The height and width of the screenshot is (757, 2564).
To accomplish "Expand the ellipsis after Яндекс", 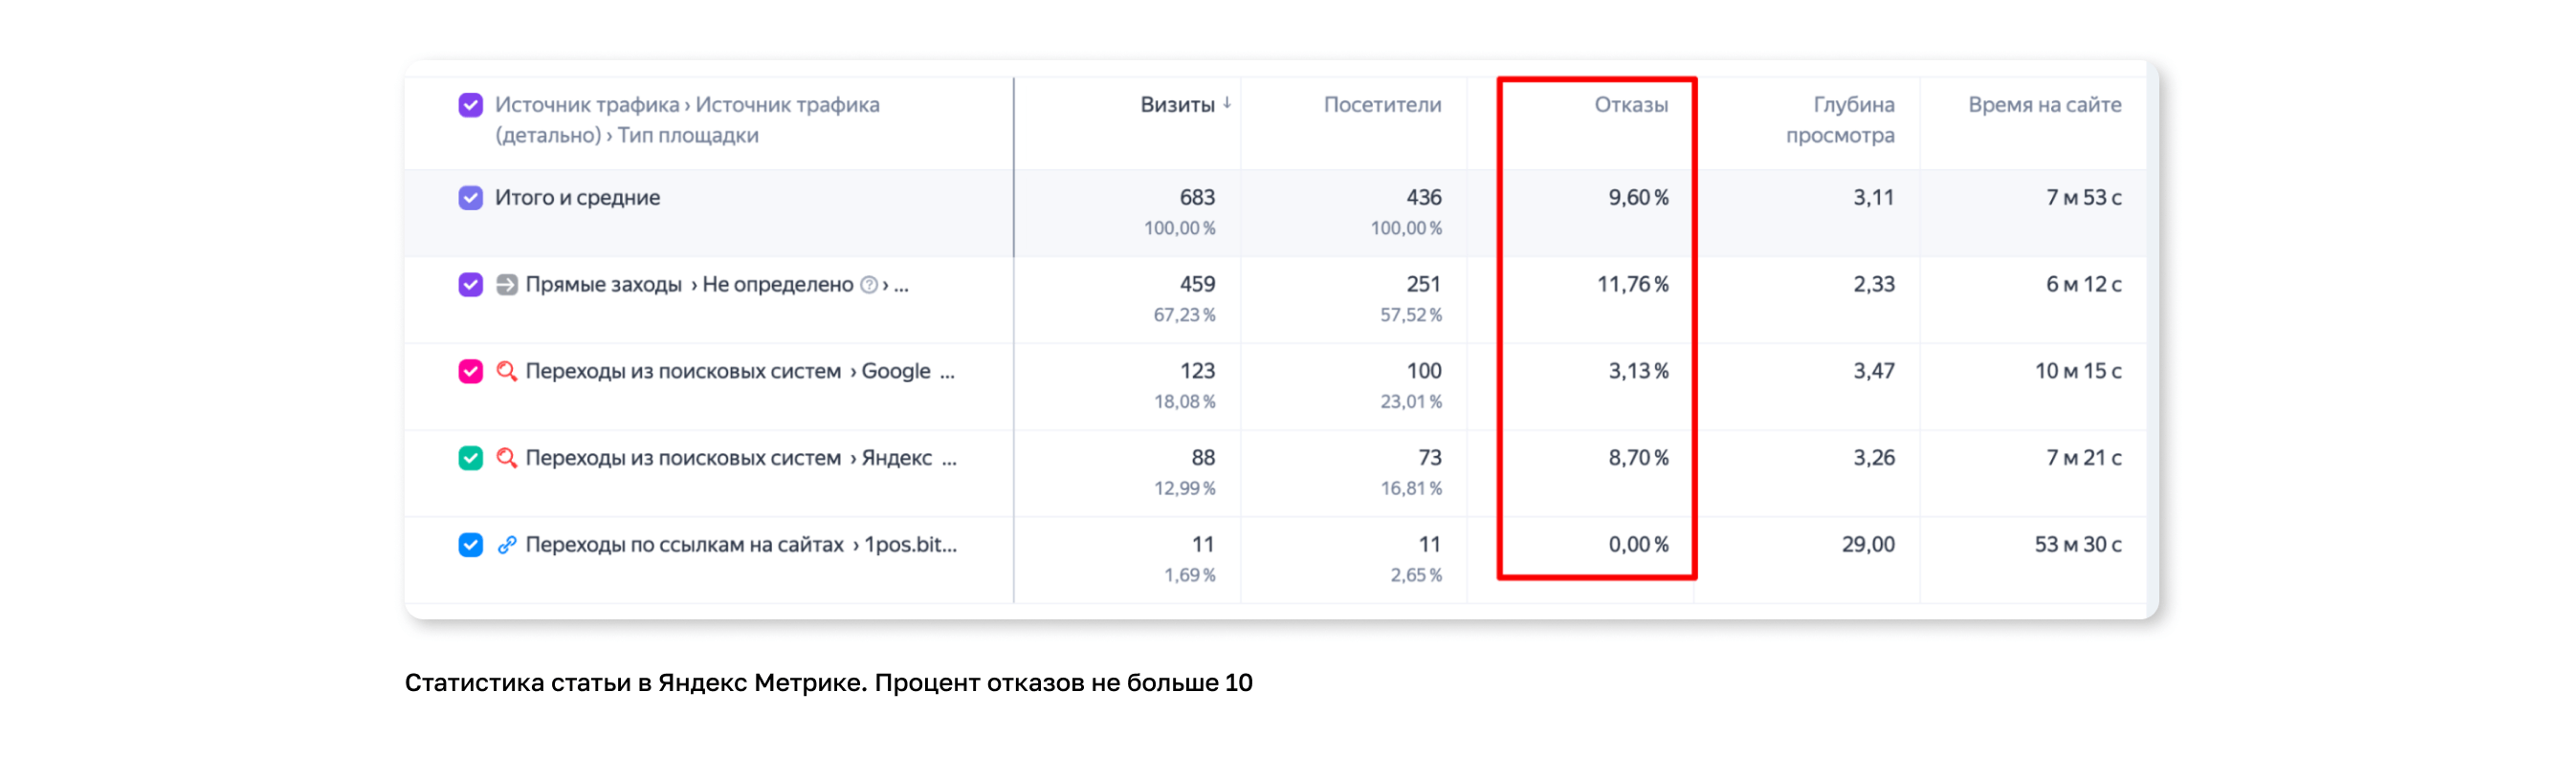I will 948,460.
